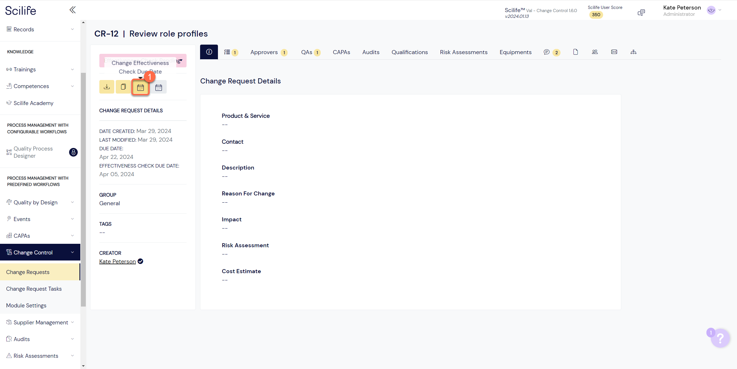Viewport: 737px width, 369px height.
Task: Open the hierarchy diagram tab icon
Action: (x=633, y=52)
